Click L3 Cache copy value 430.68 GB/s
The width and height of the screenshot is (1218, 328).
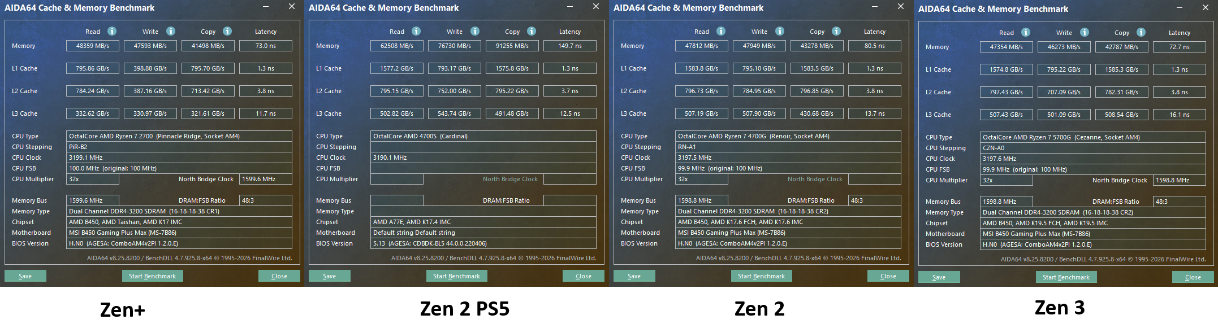coord(817,113)
